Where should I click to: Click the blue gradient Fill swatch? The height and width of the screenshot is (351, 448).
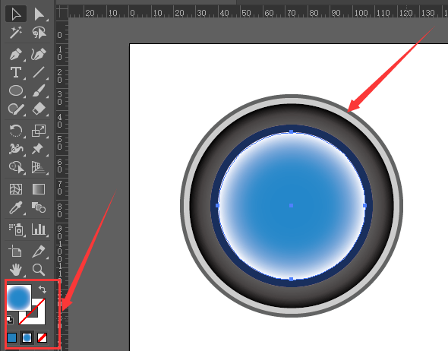pos(19,298)
